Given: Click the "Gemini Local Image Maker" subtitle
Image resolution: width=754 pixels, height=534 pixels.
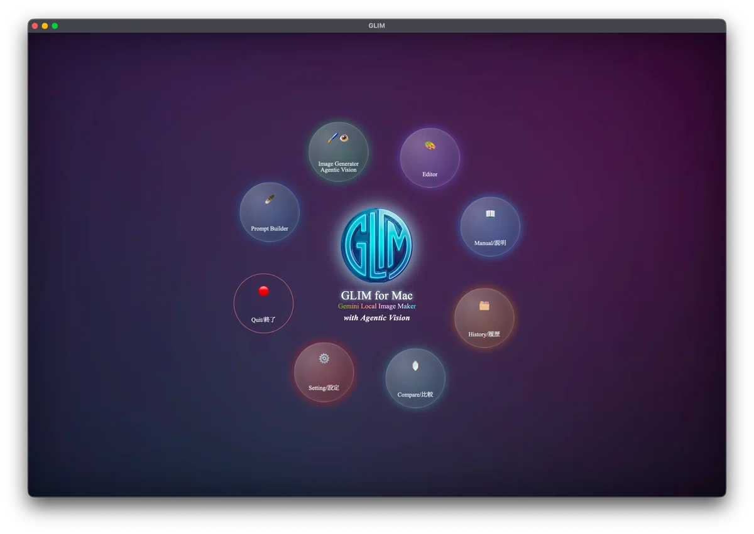Looking at the screenshot, I should [x=377, y=306].
